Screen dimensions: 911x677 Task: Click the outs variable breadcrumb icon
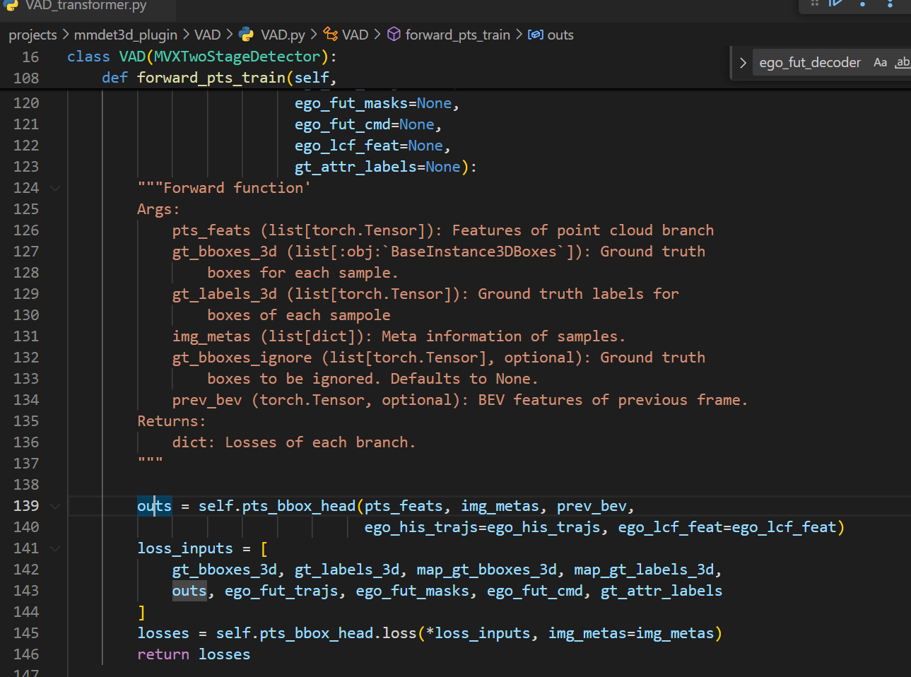click(x=536, y=35)
